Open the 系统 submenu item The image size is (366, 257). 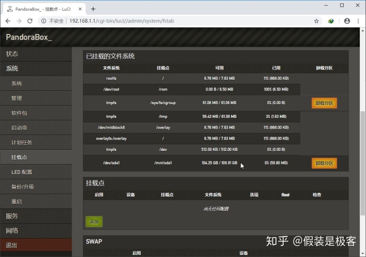tap(36, 83)
